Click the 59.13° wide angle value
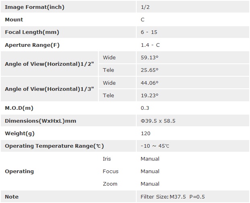The width and height of the screenshot is (250, 203). [149, 57]
